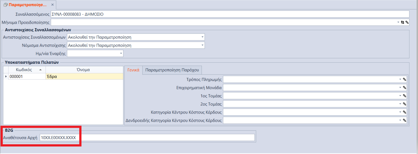
Task: Open the Ημ/νία Έναρξης date picker
Action: [121, 54]
